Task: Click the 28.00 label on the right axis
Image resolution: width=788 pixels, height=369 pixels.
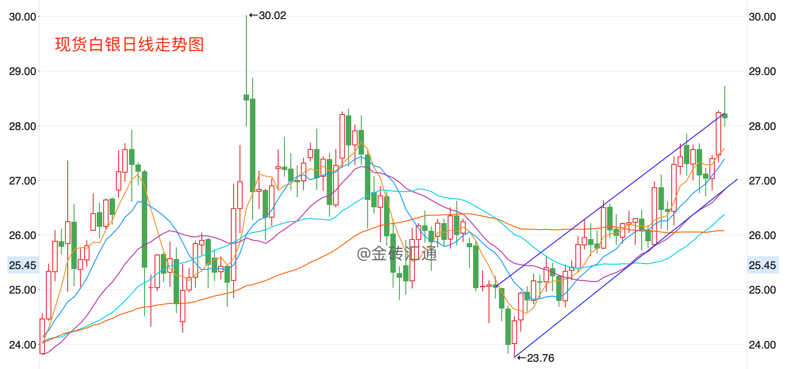Action: coord(763,126)
